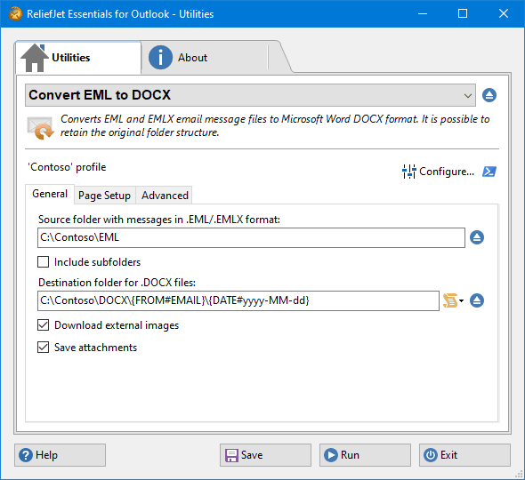The image size is (525, 480).
Task: Click the PowerShell command line icon
Action: [489, 172]
